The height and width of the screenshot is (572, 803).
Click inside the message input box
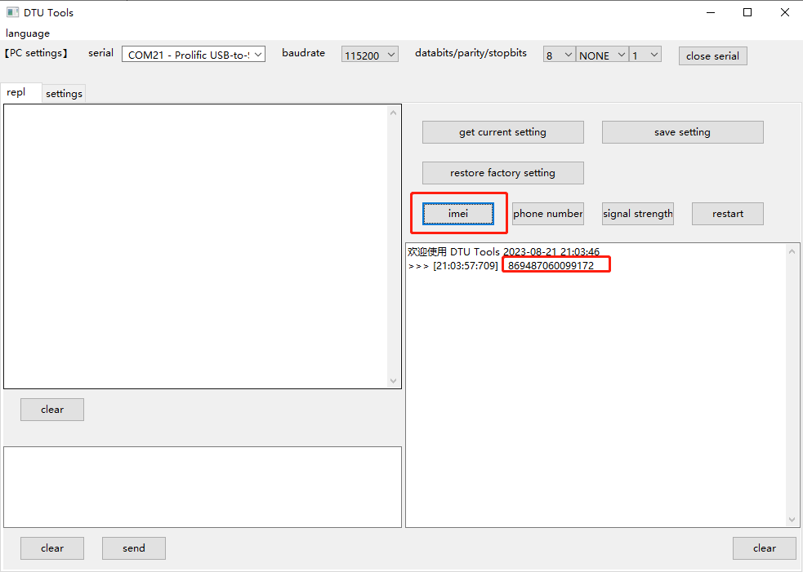point(203,486)
